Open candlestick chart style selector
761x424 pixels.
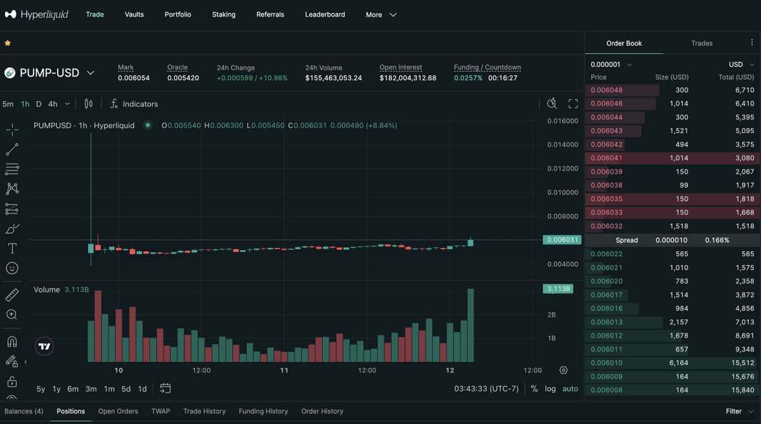(x=89, y=104)
